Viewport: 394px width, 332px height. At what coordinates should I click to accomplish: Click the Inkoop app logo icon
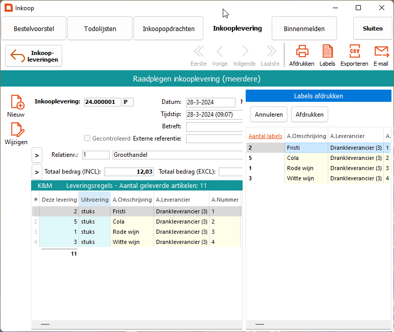[9, 8]
